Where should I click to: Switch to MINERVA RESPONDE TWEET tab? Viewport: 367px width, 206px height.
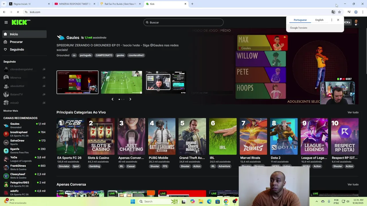pyautogui.click(x=75, y=4)
